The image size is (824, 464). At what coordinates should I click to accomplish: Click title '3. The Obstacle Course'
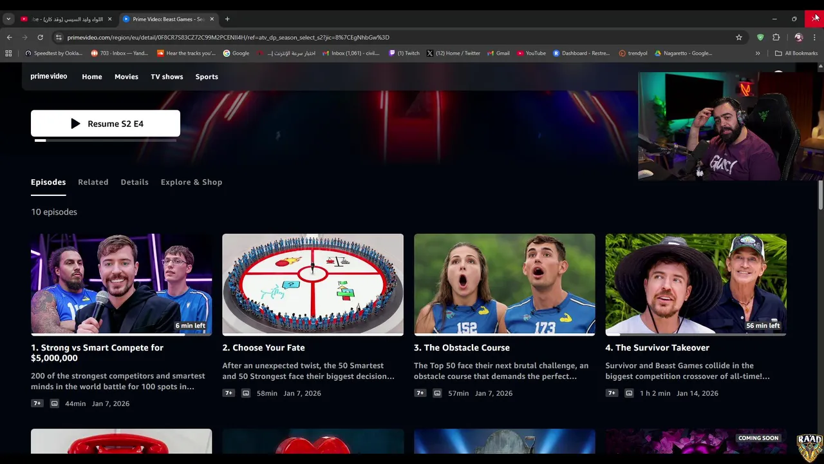462,347
